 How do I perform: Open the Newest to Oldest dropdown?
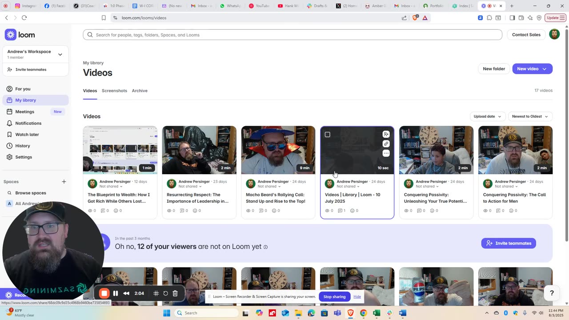pyautogui.click(x=530, y=116)
